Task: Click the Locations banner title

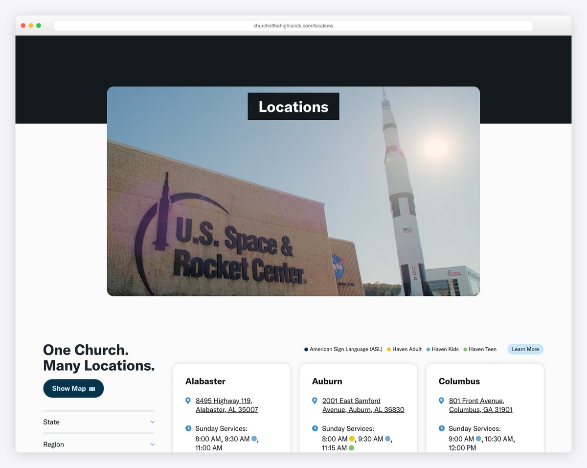Action: coord(293,107)
